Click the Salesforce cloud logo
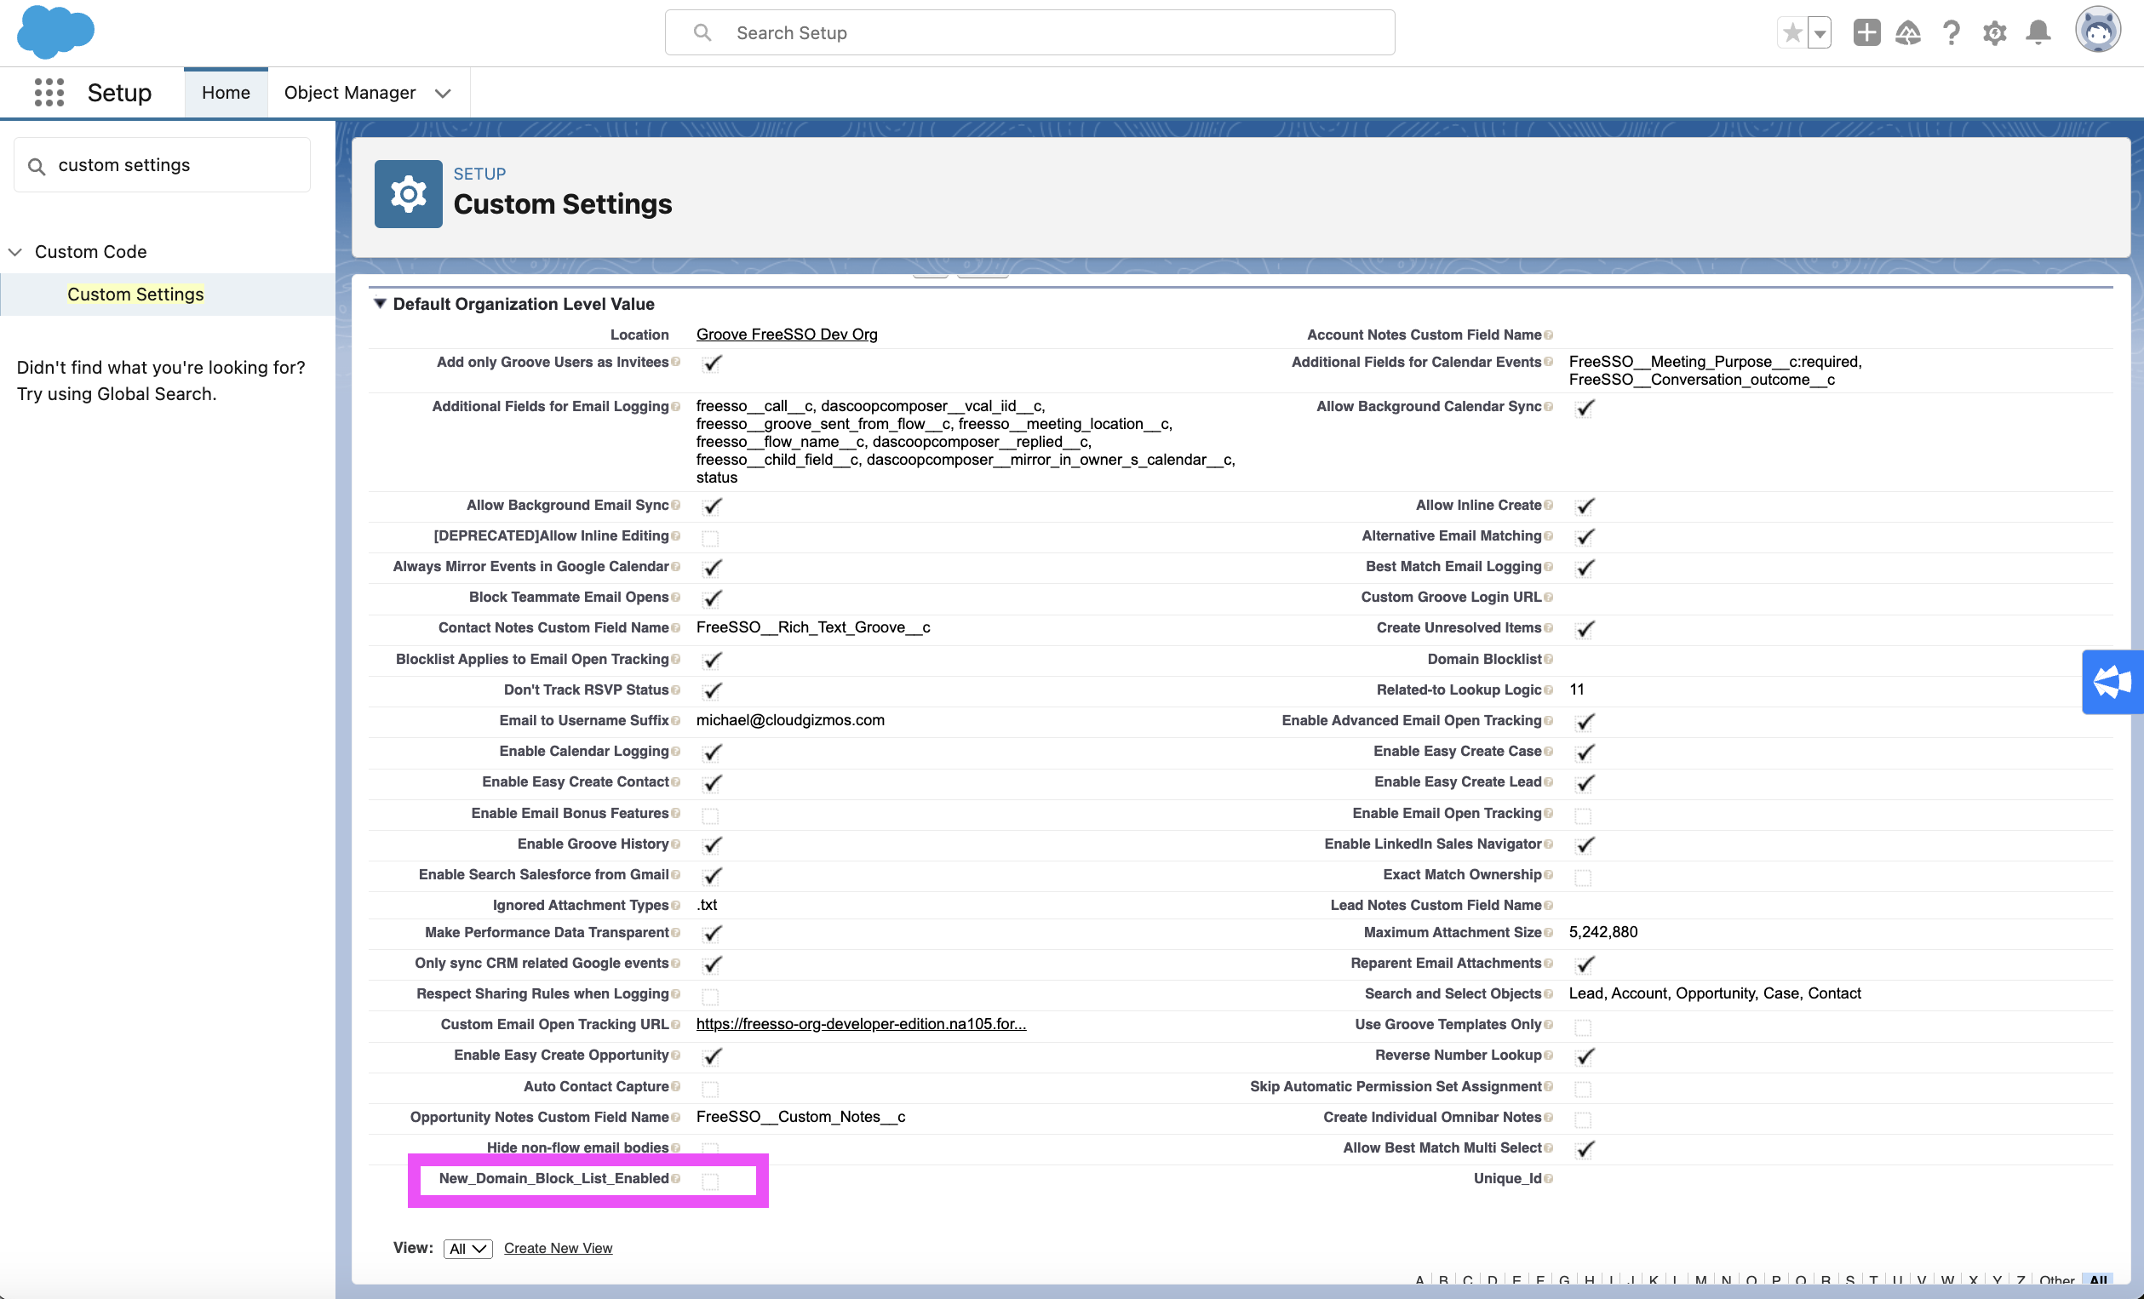The height and width of the screenshot is (1299, 2144). pyautogui.click(x=55, y=31)
